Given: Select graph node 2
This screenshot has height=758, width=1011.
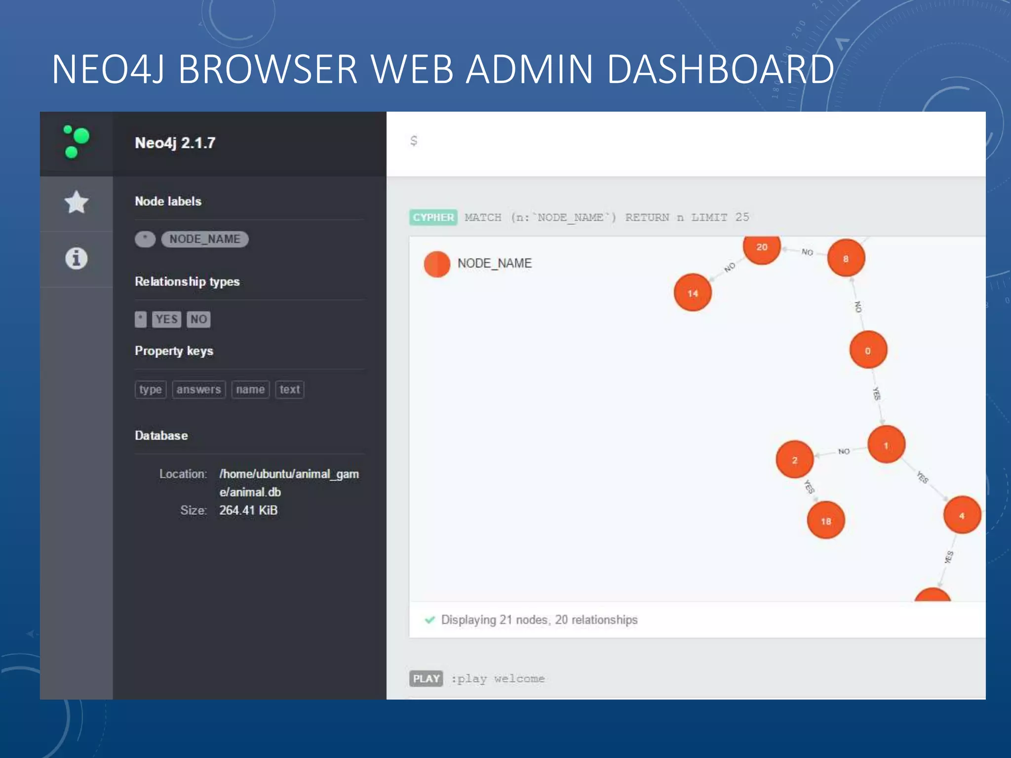Looking at the screenshot, I should [795, 459].
